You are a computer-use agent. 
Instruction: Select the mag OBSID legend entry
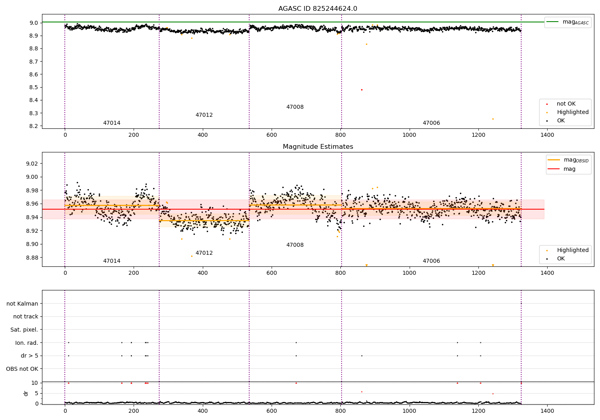coord(568,160)
